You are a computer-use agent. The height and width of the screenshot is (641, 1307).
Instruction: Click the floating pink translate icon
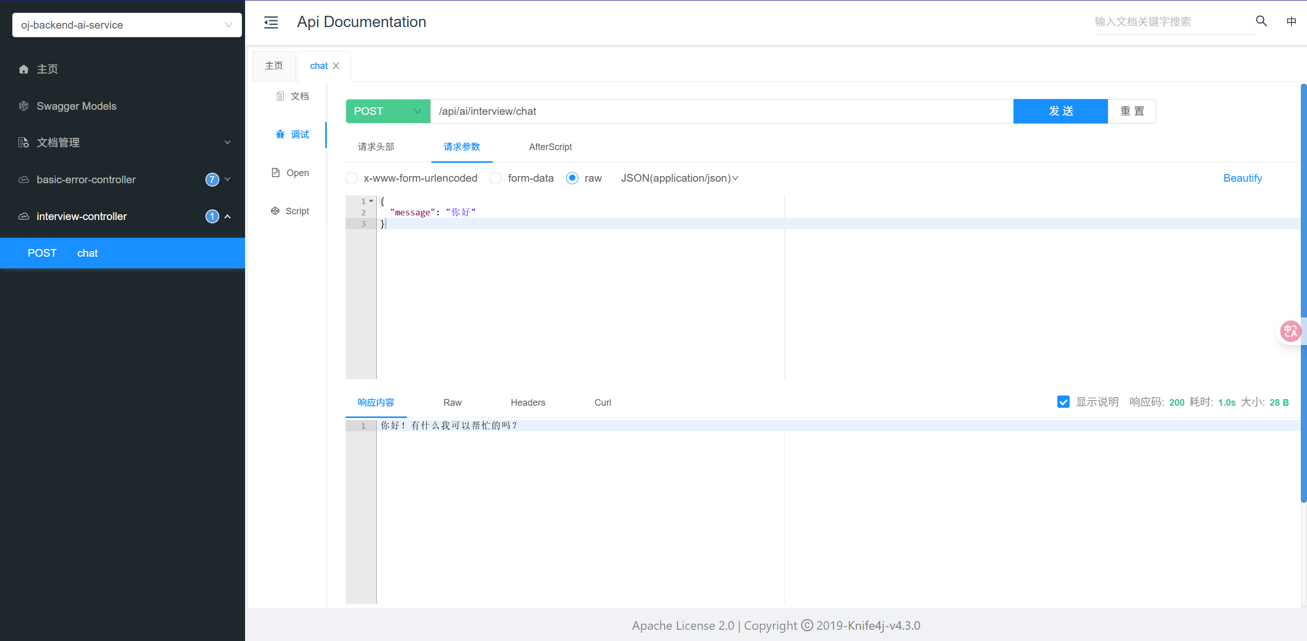pyautogui.click(x=1290, y=331)
